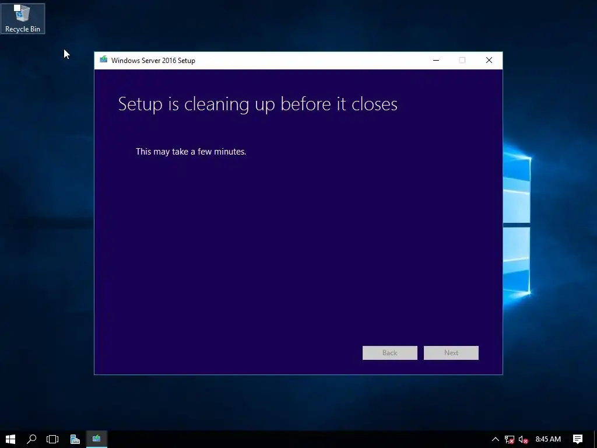Screen dimensions: 597x448
Task: Close the Windows Server 2016 Setup window
Action: tap(489, 60)
